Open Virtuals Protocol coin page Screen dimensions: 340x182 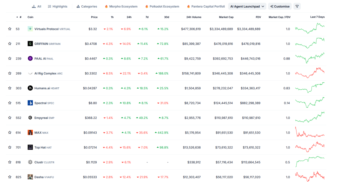coord(52,29)
